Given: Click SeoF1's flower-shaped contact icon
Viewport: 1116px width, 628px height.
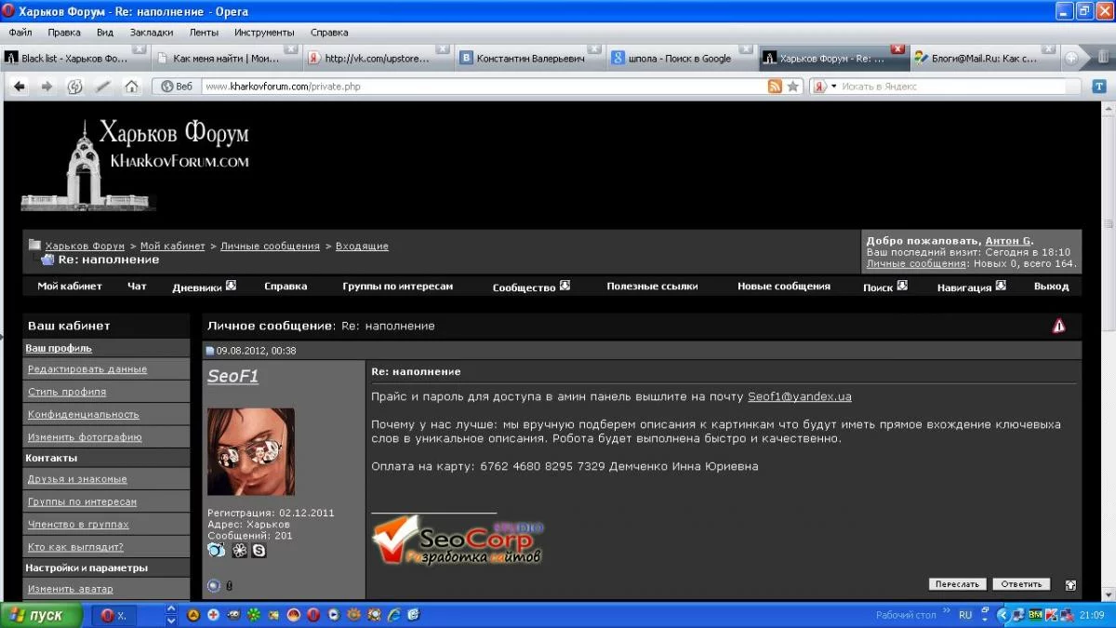Looking at the screenshot, I should 240,551.
